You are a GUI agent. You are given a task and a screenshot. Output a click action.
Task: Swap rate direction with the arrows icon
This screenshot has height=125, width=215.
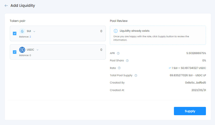(170, 68)
